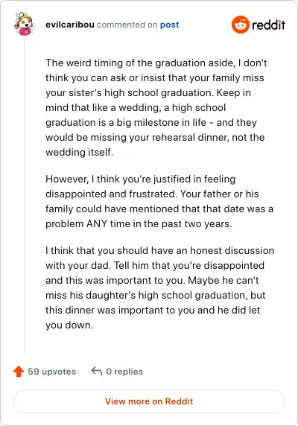Click the curved reply arrow icon
The image size is (298, 426).
click(97, 371)
